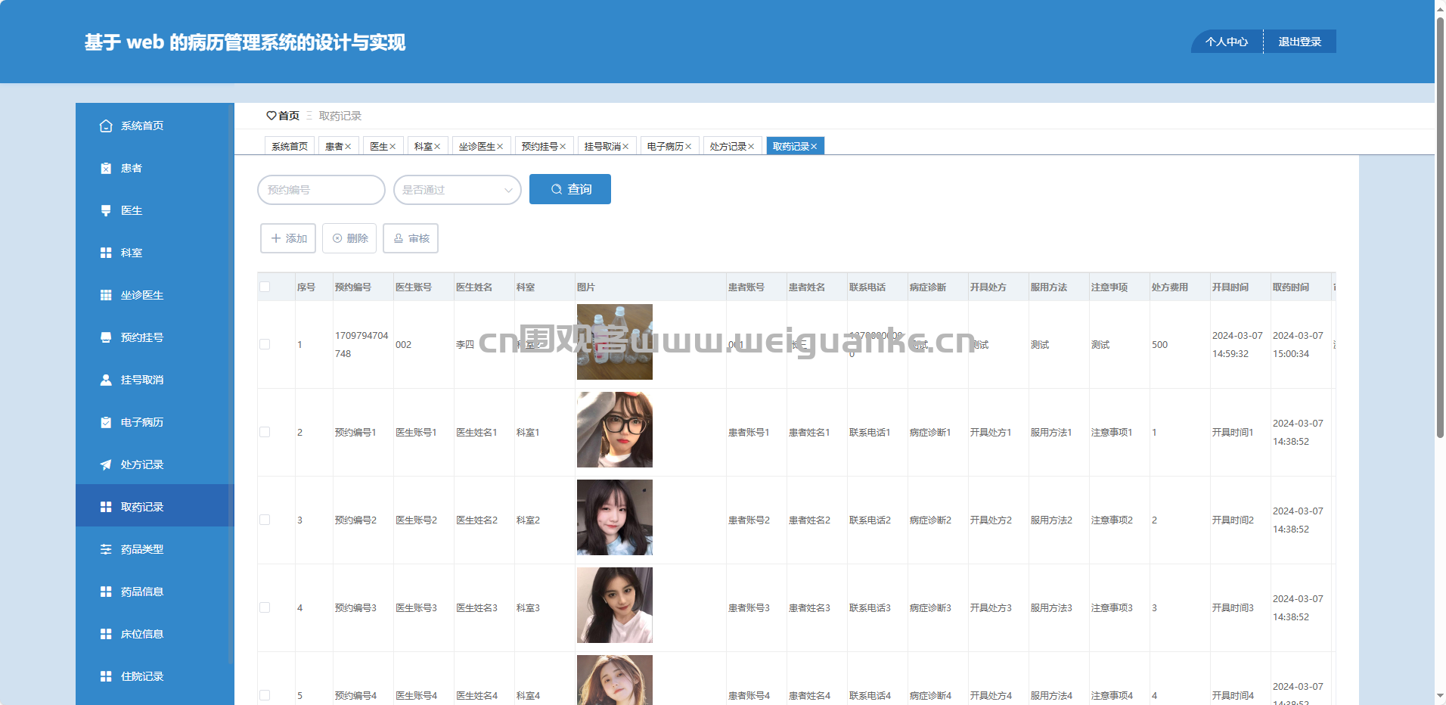
Task: Click the 药品类型 sliders icon in sidebar
Action: point(106,549)
